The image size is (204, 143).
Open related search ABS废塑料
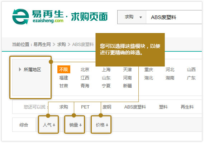click(135, 107)
